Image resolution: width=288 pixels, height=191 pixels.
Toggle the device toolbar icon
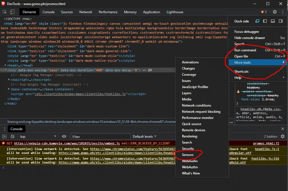(12, 12)
